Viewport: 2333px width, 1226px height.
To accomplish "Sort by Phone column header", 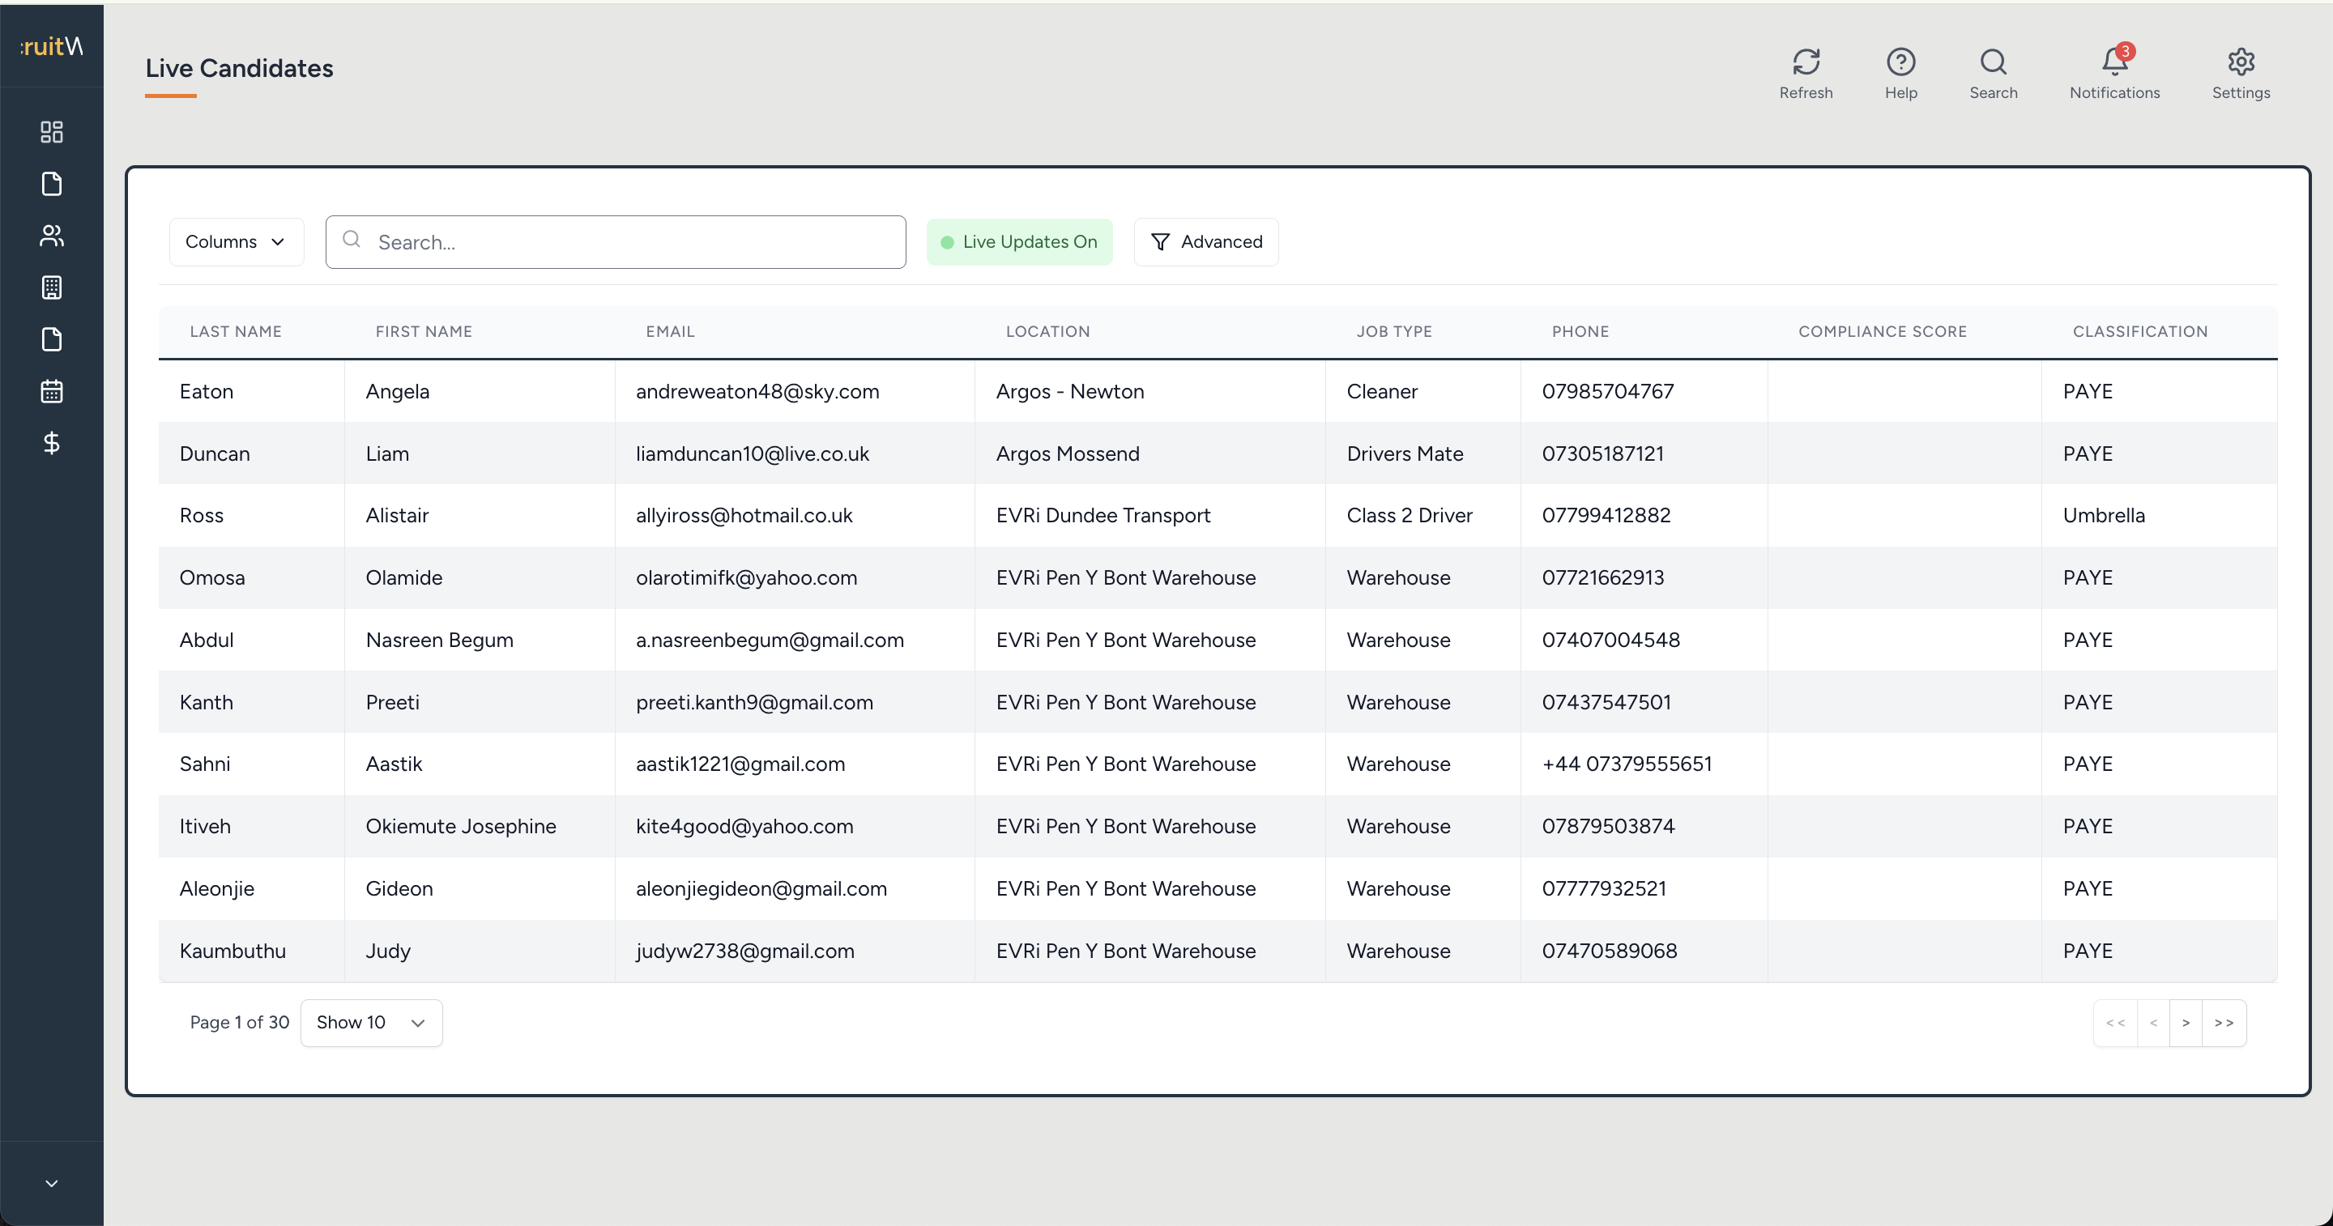I will point(1580,331).
